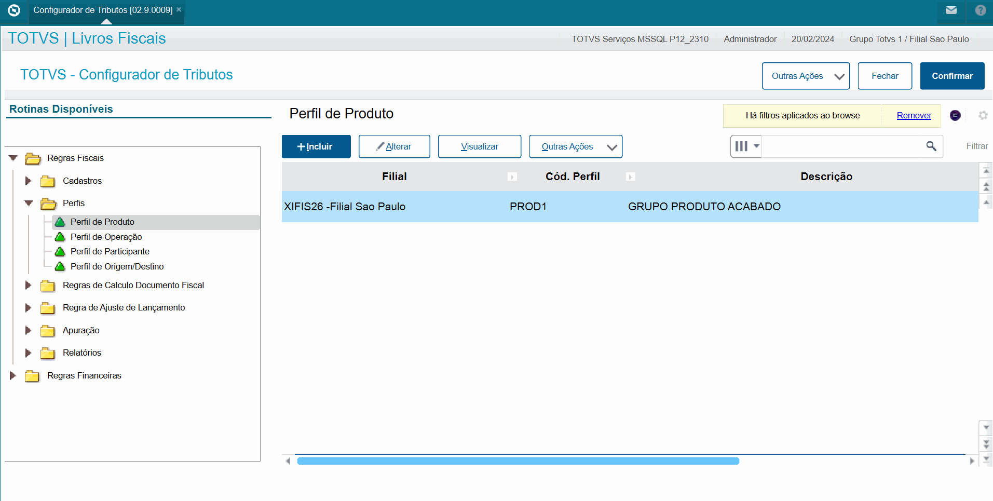This screenshot has height=501, width=993.
Task: Click the Relatórios folder icon
Action: click(48, 353)
